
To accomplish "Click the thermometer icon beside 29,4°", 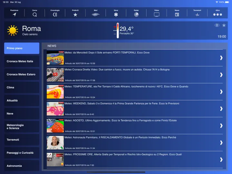I will pyautogui.click(x=117, y=31).
